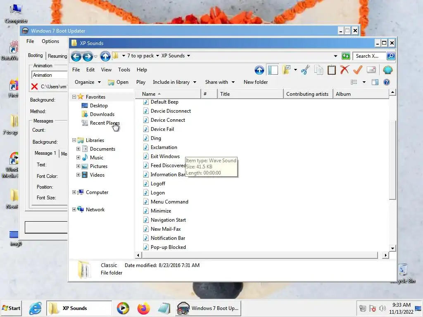Click the red X Delete icon
This screenshot has height=317, width=423.
tap(345, 70)
